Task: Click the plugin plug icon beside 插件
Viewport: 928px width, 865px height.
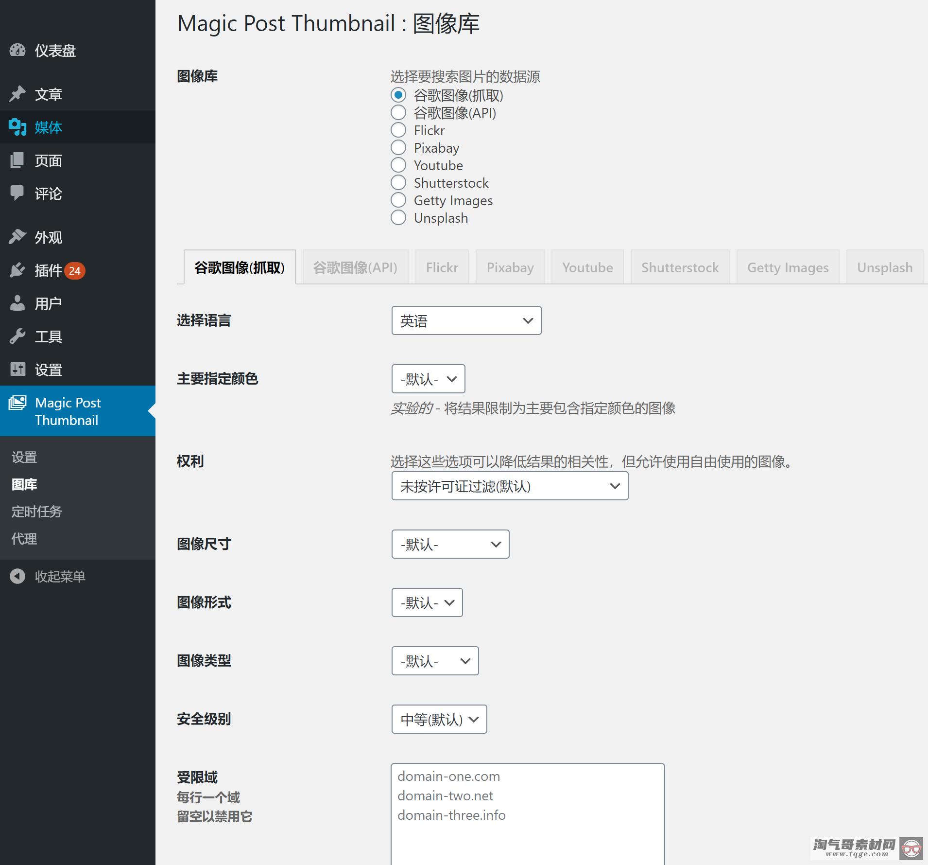Action: pyautogui.click(x=17, y=270)
